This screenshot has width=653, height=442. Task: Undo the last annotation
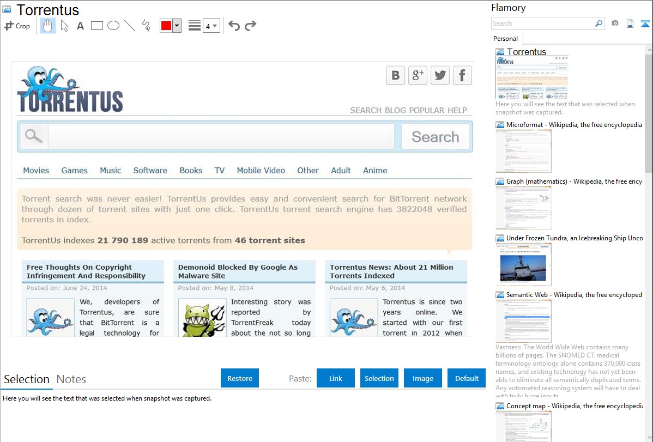[234, 26]
